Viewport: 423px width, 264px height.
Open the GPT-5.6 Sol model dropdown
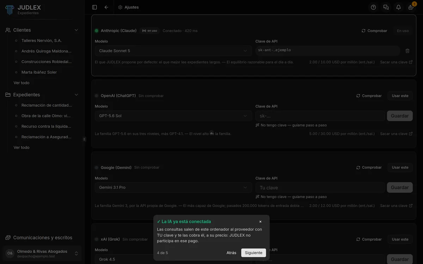point(173,116)
